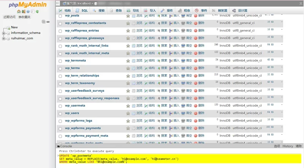The height and width of the screenshot is (168, 304).
Task: Favorite wp_rafflepress_contestants with star icon
Action: pyautogui.click(x=128, y=23)
